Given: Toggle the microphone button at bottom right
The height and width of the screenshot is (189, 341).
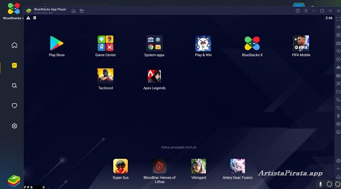Looking at the screenshot, I should coord(320,184).
